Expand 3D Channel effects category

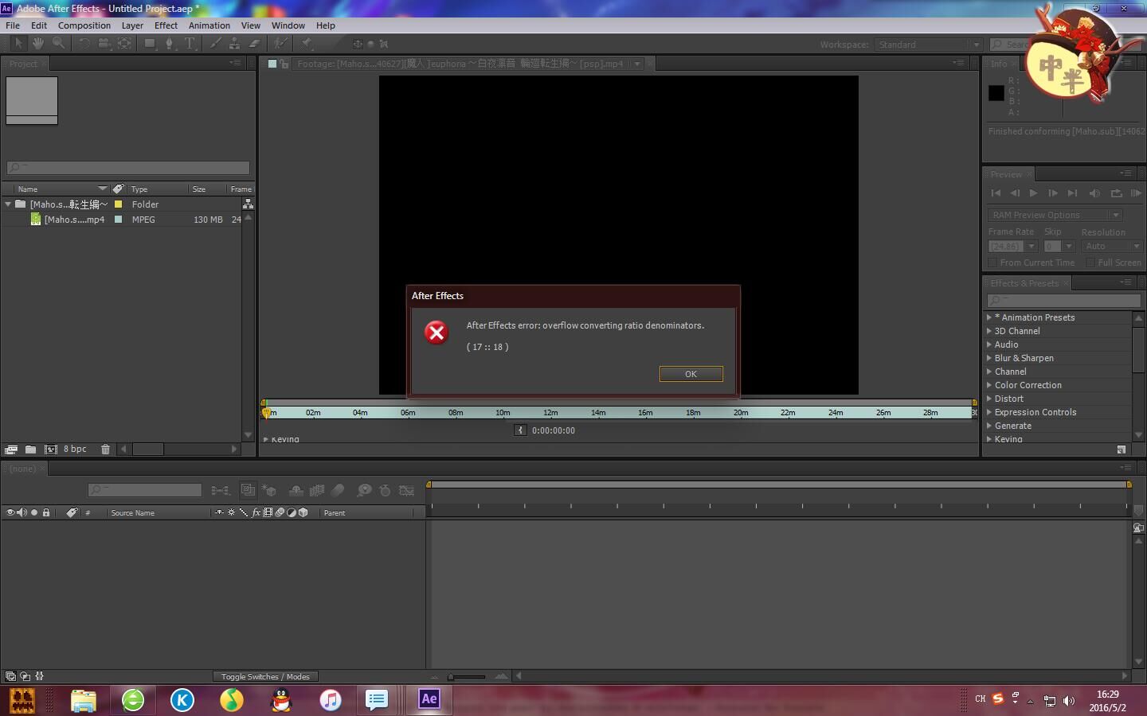coord(989,331)
